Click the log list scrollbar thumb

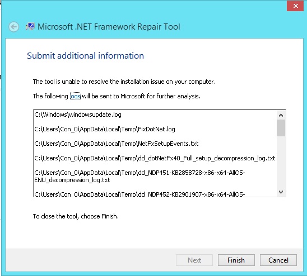tap(281, 128)
